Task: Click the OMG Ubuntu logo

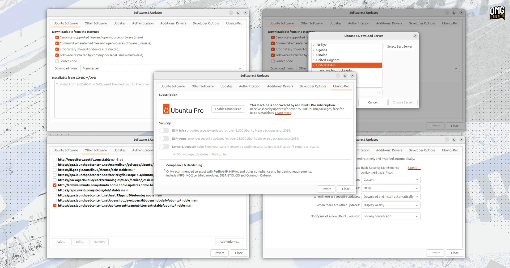Action: [x=497, y=12]
